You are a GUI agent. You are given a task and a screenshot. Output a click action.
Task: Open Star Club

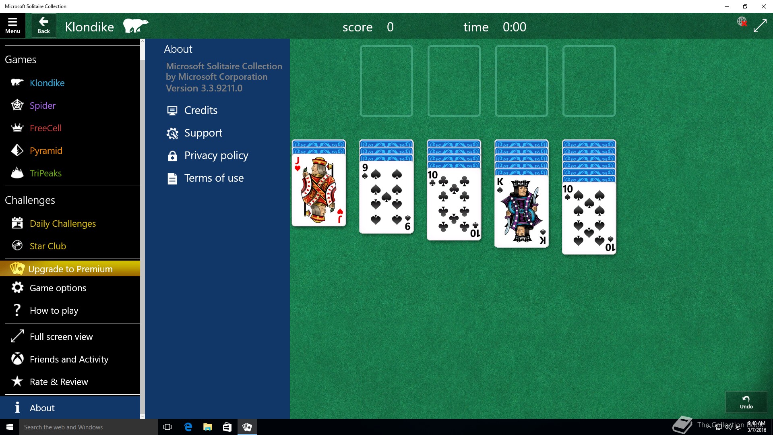pos(48,246)
